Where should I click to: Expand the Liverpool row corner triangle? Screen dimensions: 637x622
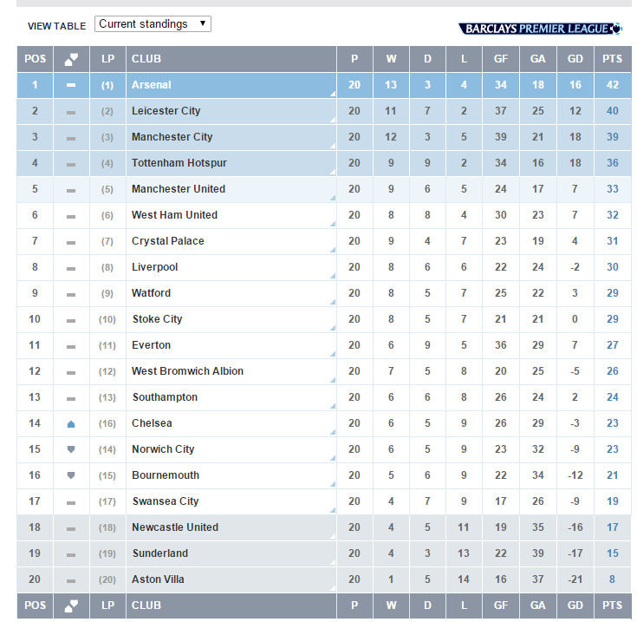(332, 276)
